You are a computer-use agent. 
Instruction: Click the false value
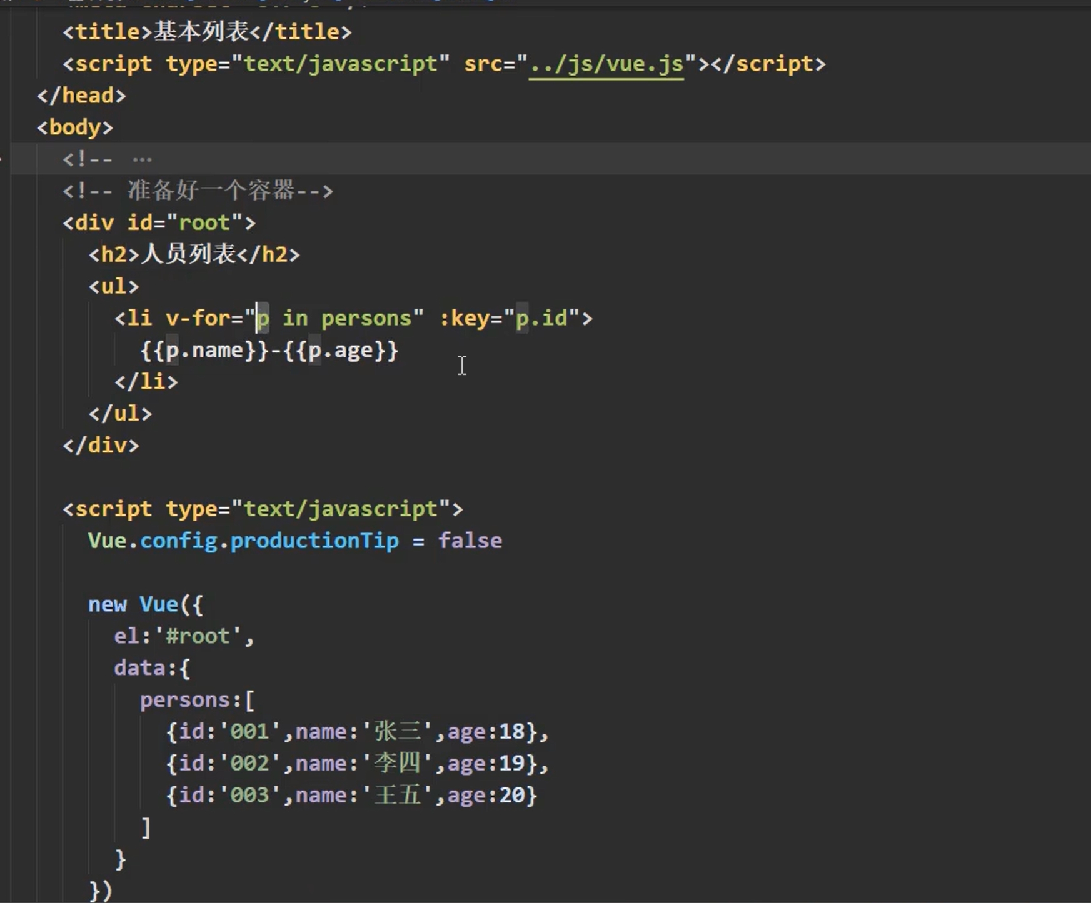click(x=470, y=541)
